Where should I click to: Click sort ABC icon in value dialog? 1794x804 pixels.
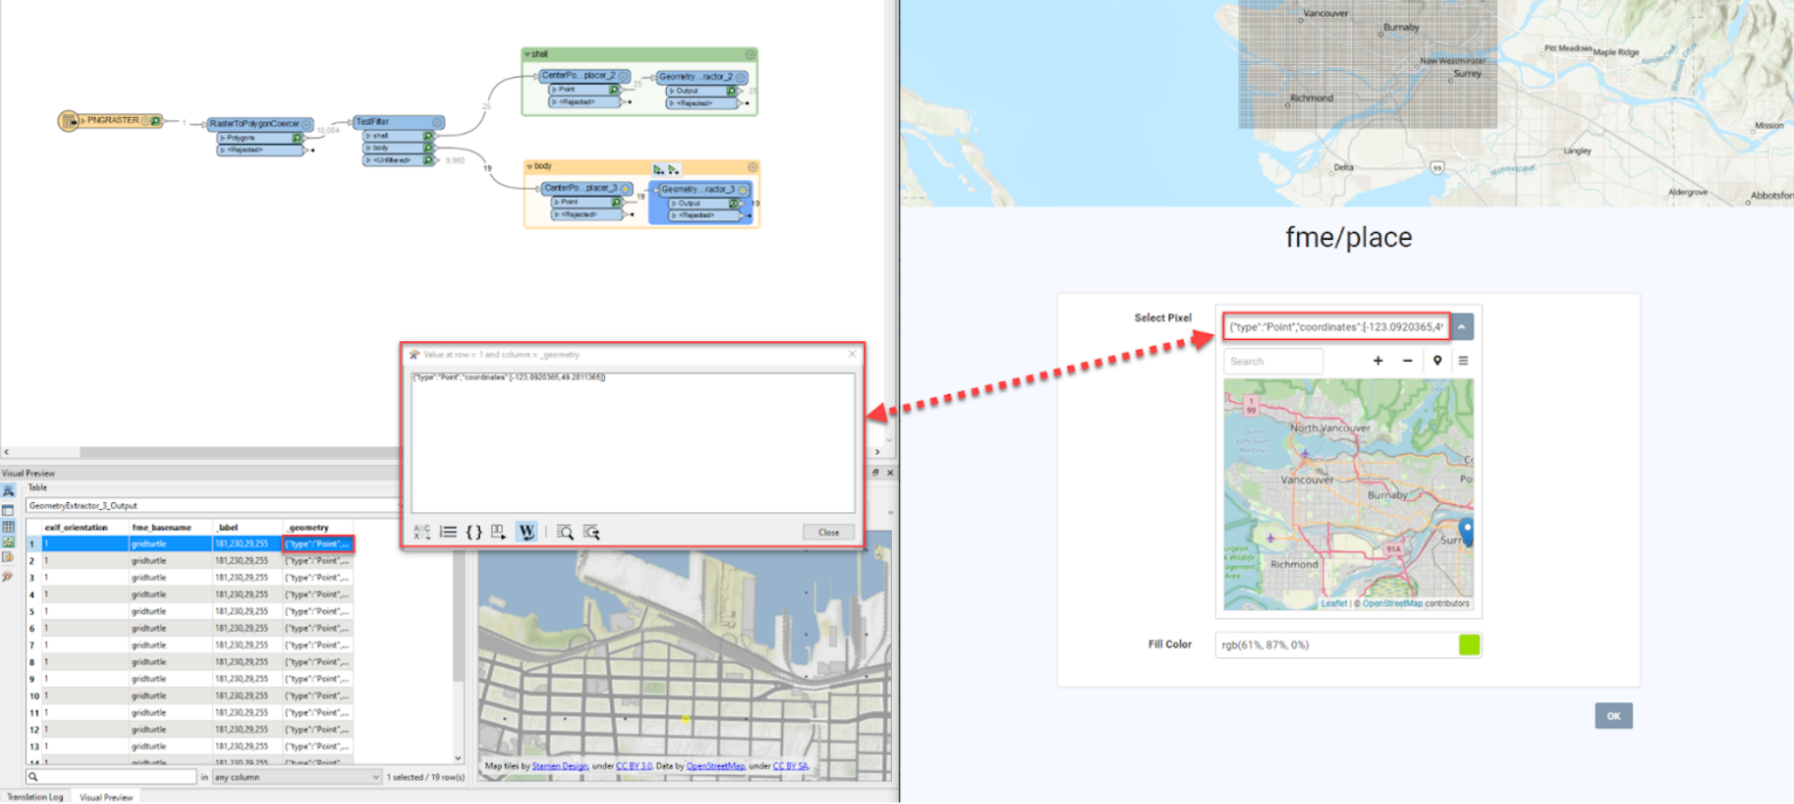pos(422,532)
